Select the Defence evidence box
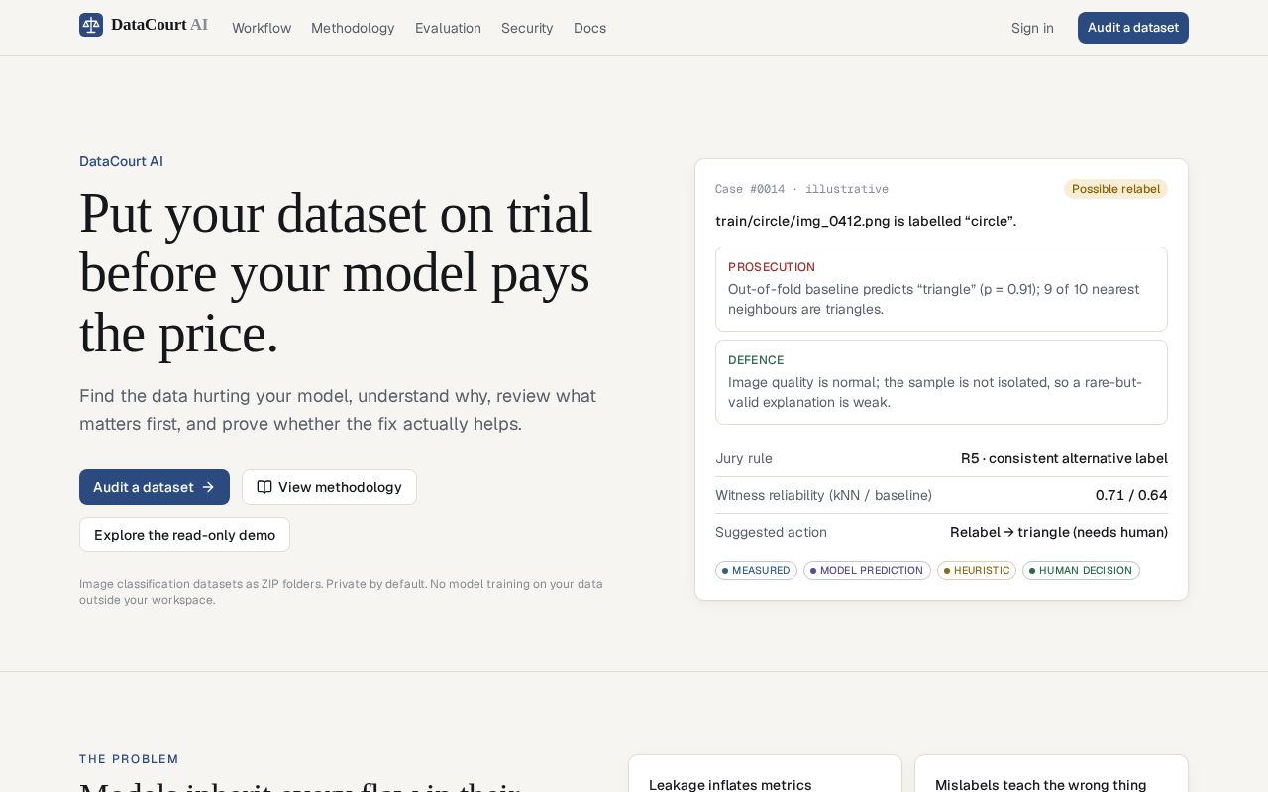Screen dimensions: 1268x792 pyautogui.click(x=941, y=382)
